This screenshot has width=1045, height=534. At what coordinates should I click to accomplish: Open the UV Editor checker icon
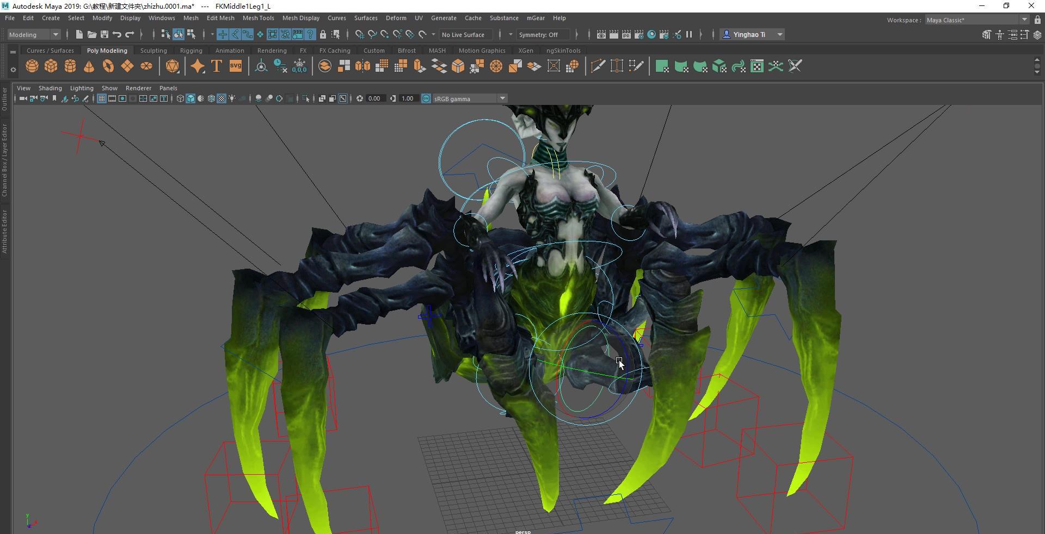coord(757,66)
